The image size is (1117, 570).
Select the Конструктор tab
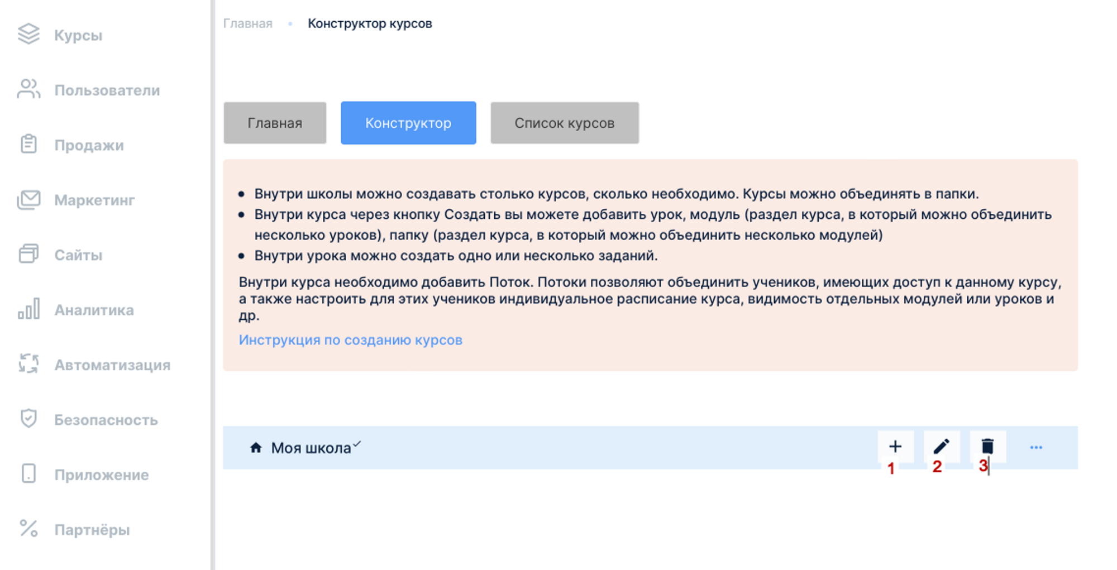tap(408, 123)
